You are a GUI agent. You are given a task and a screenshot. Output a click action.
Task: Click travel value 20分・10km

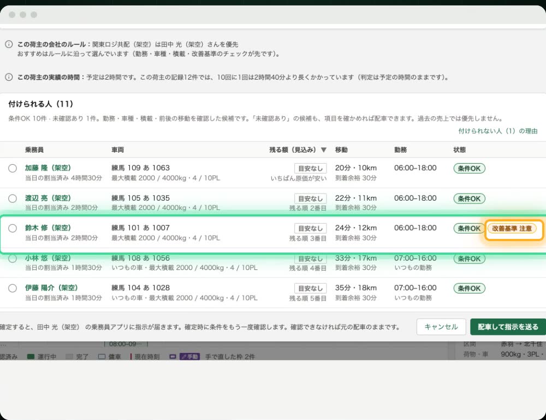[x=356, y=167]
